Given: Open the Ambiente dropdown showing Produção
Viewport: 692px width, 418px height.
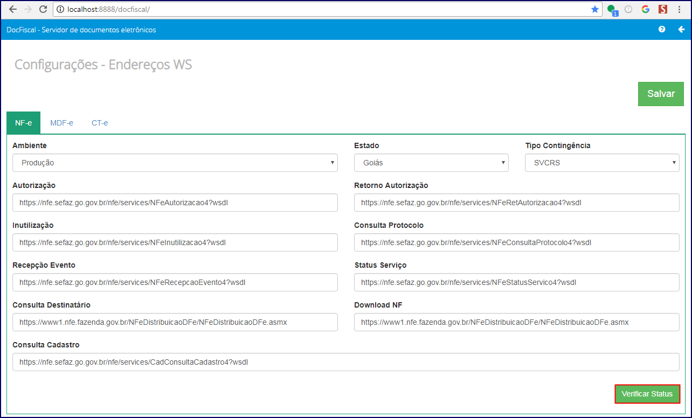Looking at the screenshot, I should (x=175, y=163).
